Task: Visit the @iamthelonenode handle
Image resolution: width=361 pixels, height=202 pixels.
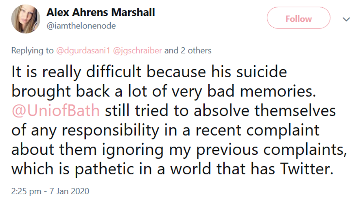Action: 81,26
